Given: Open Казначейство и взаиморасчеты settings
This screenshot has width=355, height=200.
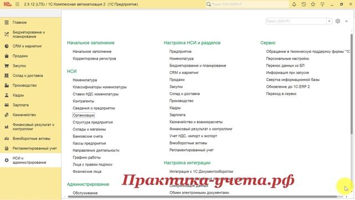Looking at the screenshot, I should [196, 122].
